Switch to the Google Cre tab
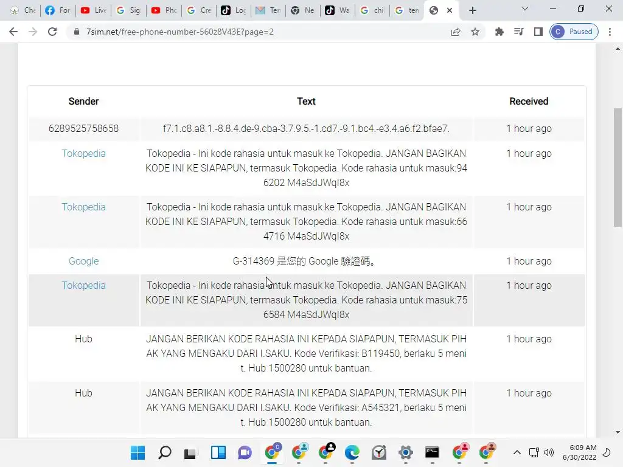Screen dimensions: 623x467 pyautogui.click(x=199, y=10)
